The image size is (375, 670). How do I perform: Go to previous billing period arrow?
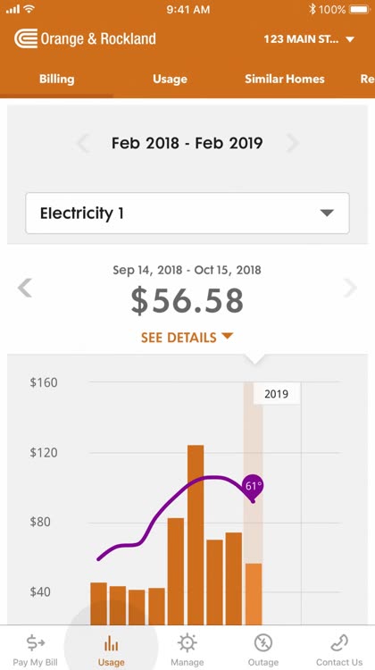(25, 288)
